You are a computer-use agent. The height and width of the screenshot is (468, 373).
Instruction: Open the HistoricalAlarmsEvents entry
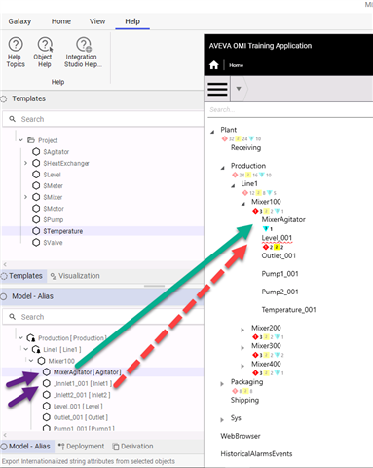256,454
